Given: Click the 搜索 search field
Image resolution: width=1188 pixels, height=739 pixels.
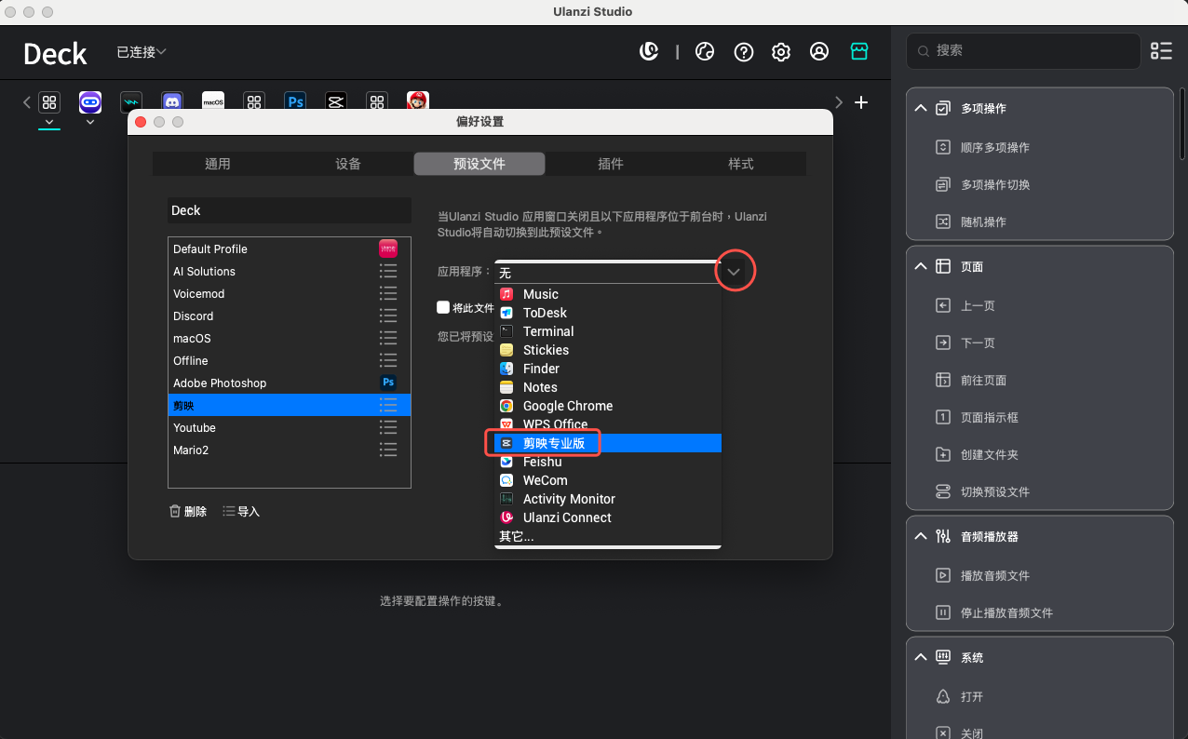Looking at the screenshot, I should pos(1024,51).
